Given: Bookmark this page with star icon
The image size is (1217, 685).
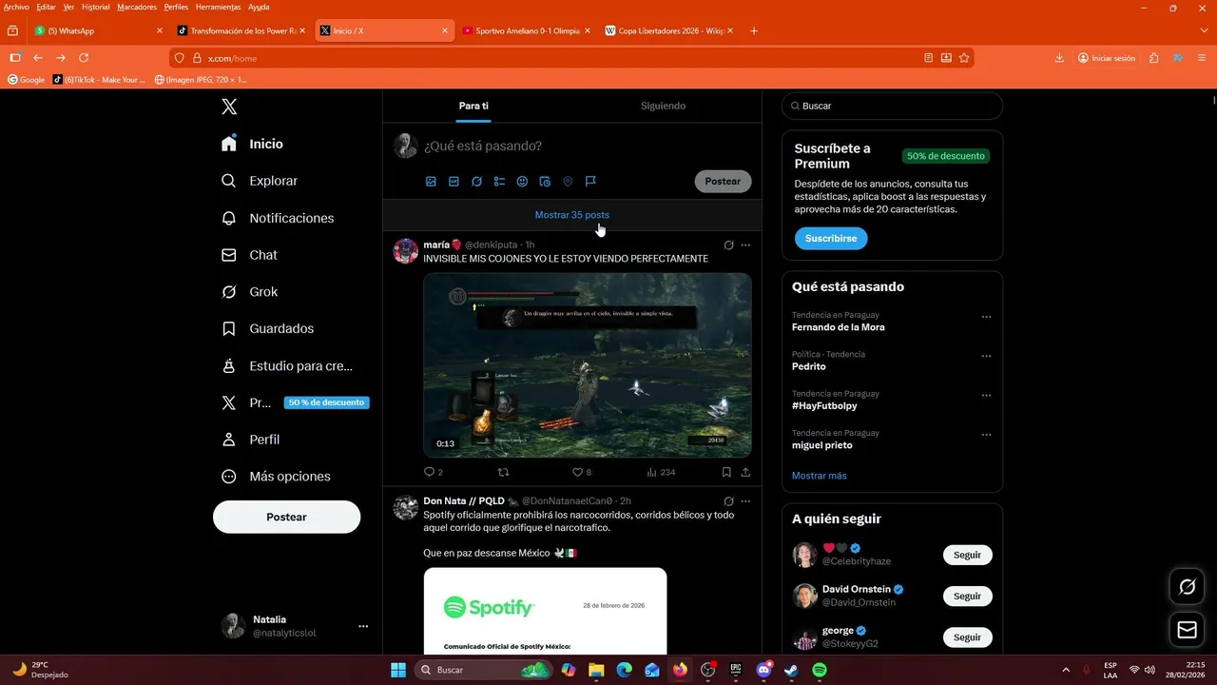Looking at the screenshot, I should point(964,58).
